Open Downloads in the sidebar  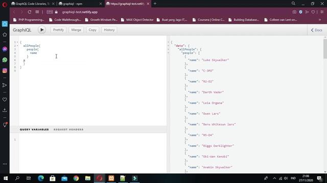pos(5,110)
